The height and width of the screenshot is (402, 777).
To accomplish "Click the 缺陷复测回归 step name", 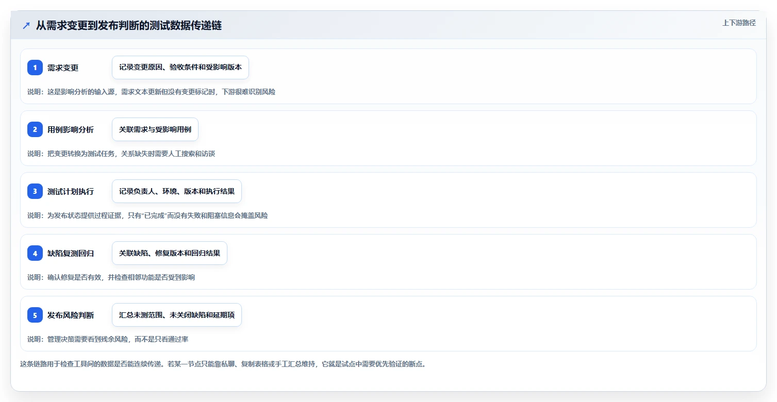I will (x=71, y=253).
